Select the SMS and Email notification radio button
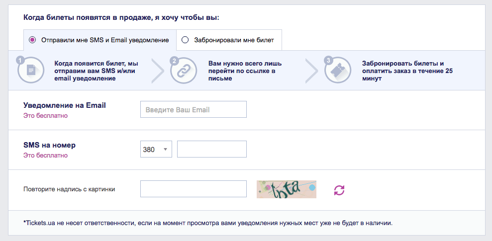The width and height of the screenshot is (492, 241). [32, 40]
